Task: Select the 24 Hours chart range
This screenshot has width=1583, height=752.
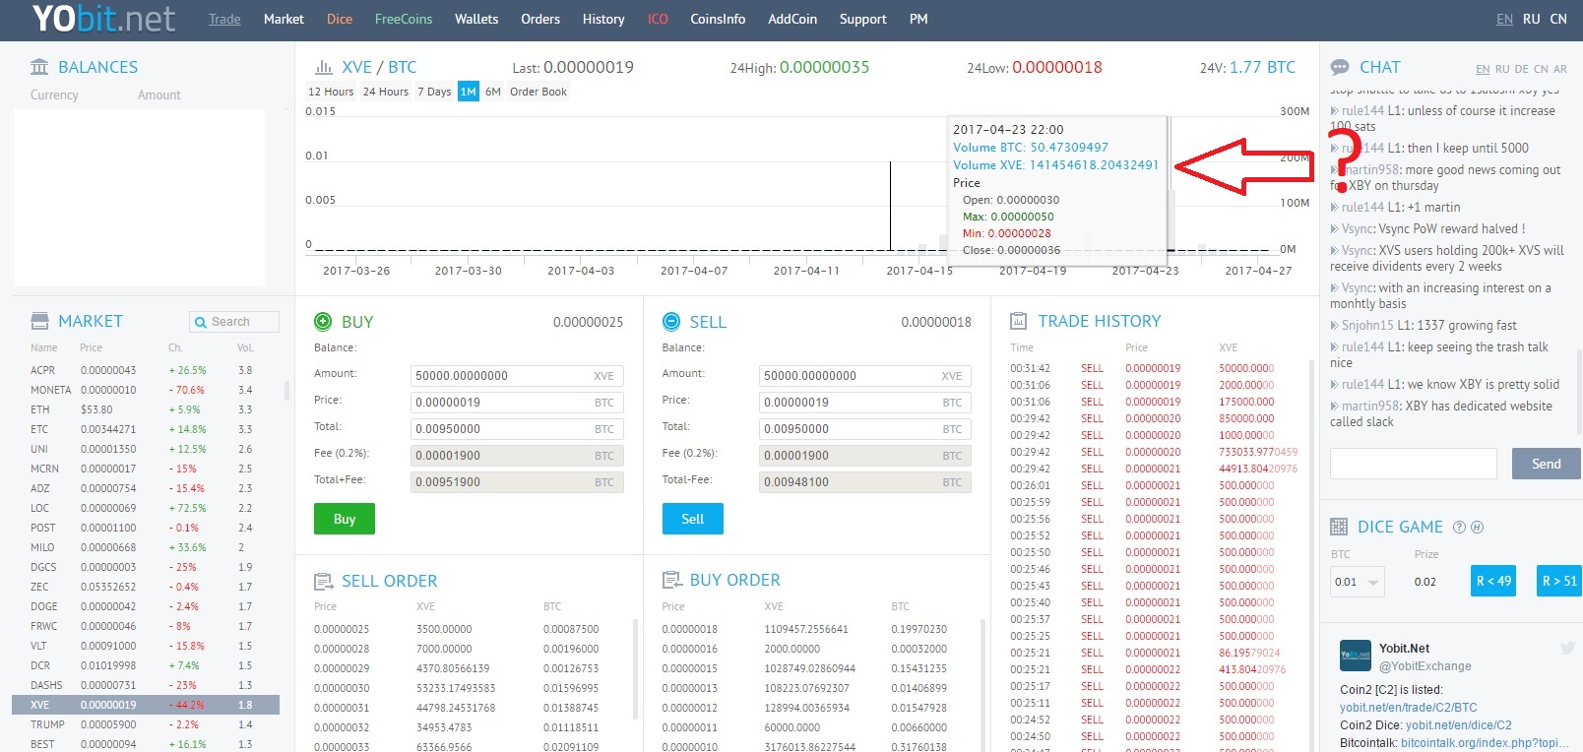Action: click(386, 92)
